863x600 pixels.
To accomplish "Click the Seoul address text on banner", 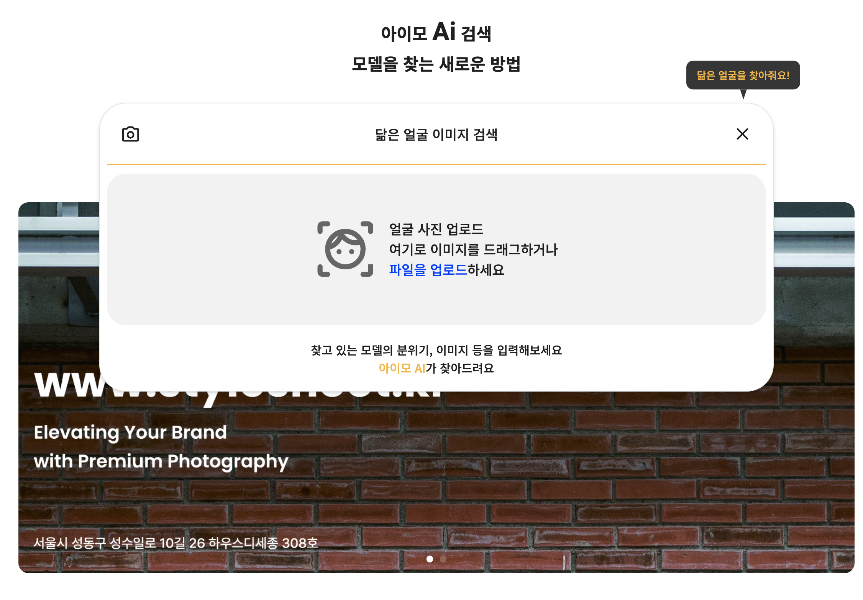I will [176, 543].
